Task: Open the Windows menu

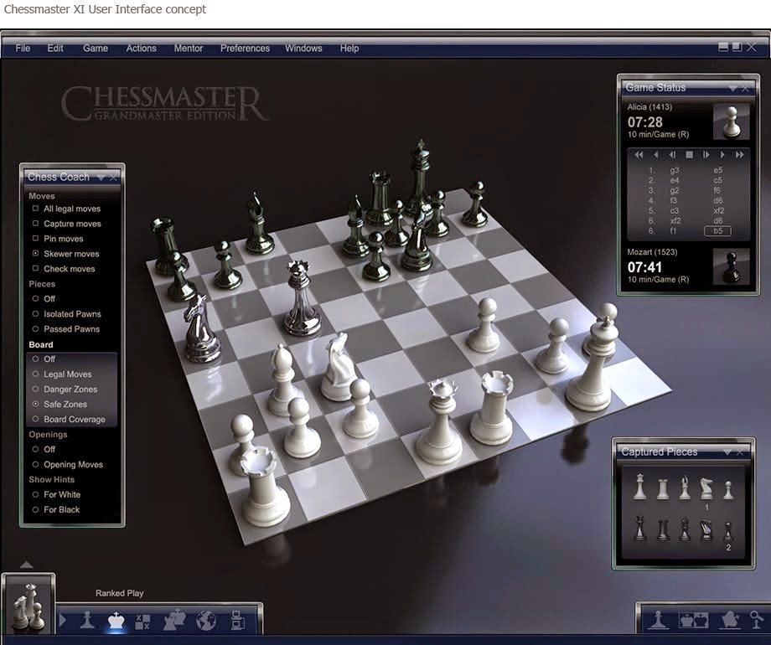Action: pos(303,49)
